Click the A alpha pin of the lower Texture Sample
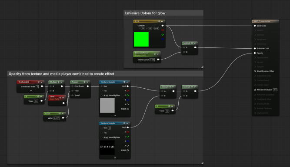The image size is (290, 167). [x=128, y=146]
